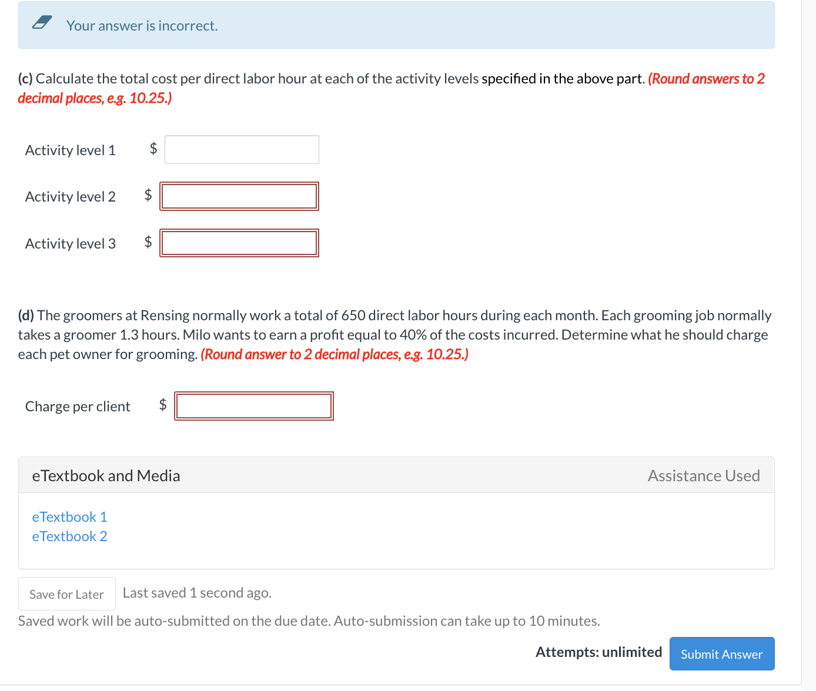Expand the eTextbook and Media section
Viewport: 816px width, 691px height.
tap(106, 475)
